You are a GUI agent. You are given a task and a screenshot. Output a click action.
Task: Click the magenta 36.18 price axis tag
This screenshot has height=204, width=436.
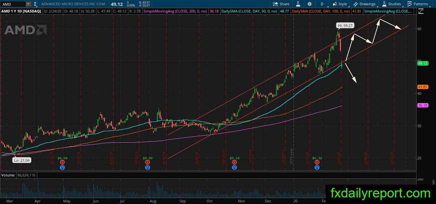(422, 105)
